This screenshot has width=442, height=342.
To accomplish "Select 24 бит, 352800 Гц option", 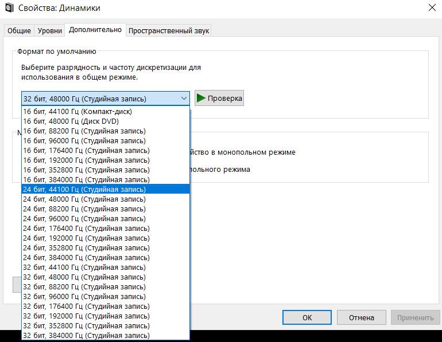I will pos(106,248).
